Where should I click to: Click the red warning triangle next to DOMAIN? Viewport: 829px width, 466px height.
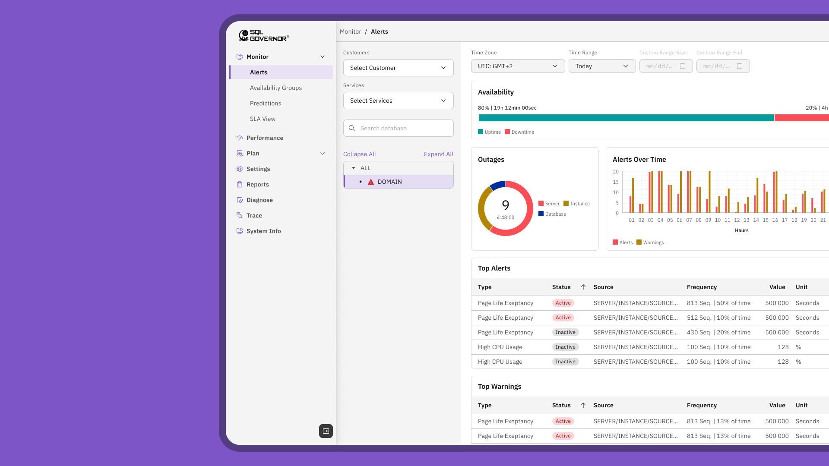click(x=371, y=182)
